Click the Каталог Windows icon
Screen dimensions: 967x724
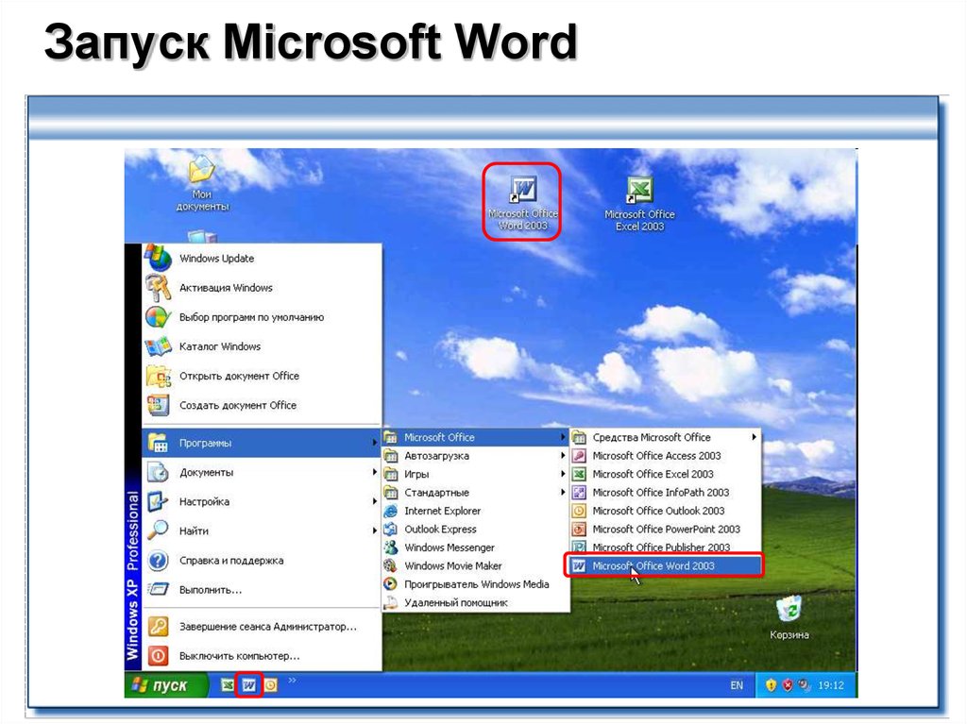pos(159,346)
